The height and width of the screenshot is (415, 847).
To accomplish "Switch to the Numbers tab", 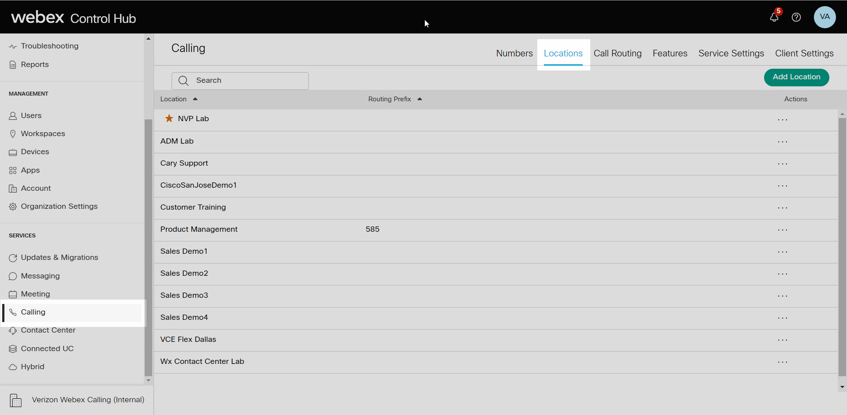I will pyautogui.click(x=514, y=53).
